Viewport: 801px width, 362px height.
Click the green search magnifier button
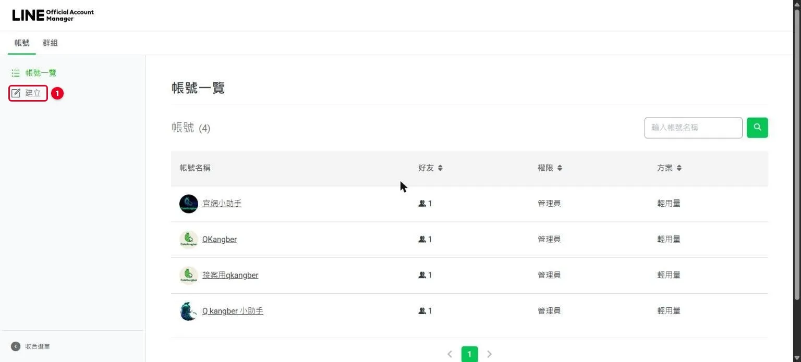coord(757,128)
